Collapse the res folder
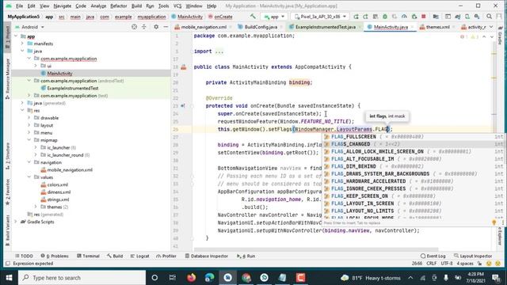507x285 pixels. click(22, 111)
